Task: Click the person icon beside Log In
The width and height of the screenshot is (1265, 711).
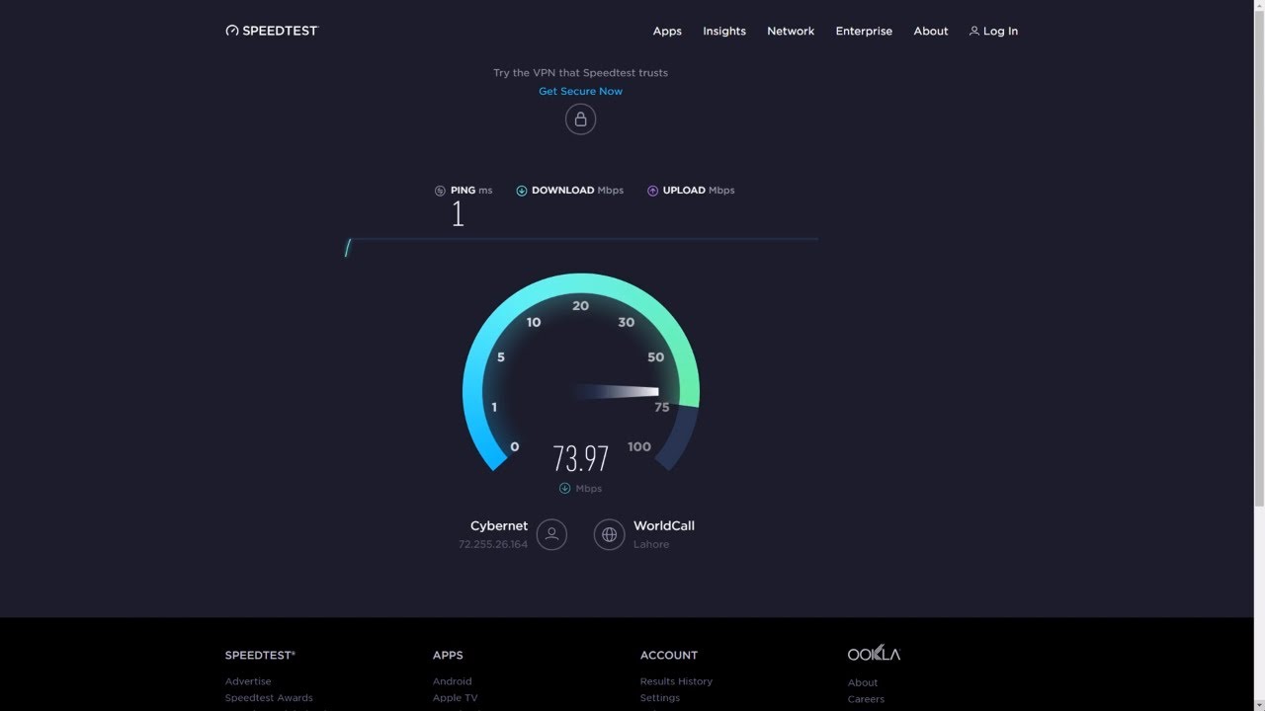Action: (x=973, y=32)
